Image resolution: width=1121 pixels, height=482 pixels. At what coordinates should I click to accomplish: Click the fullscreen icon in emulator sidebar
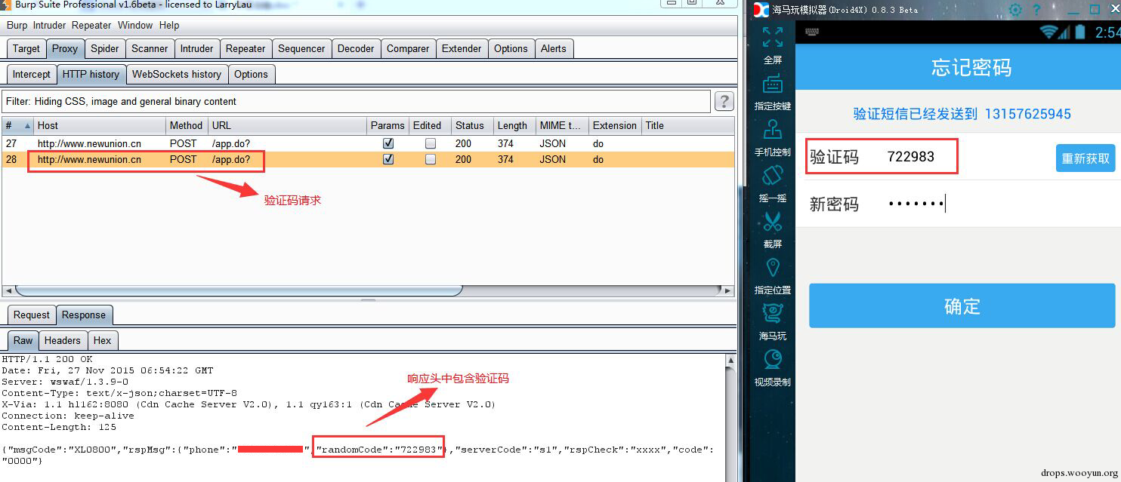[772, 37]
